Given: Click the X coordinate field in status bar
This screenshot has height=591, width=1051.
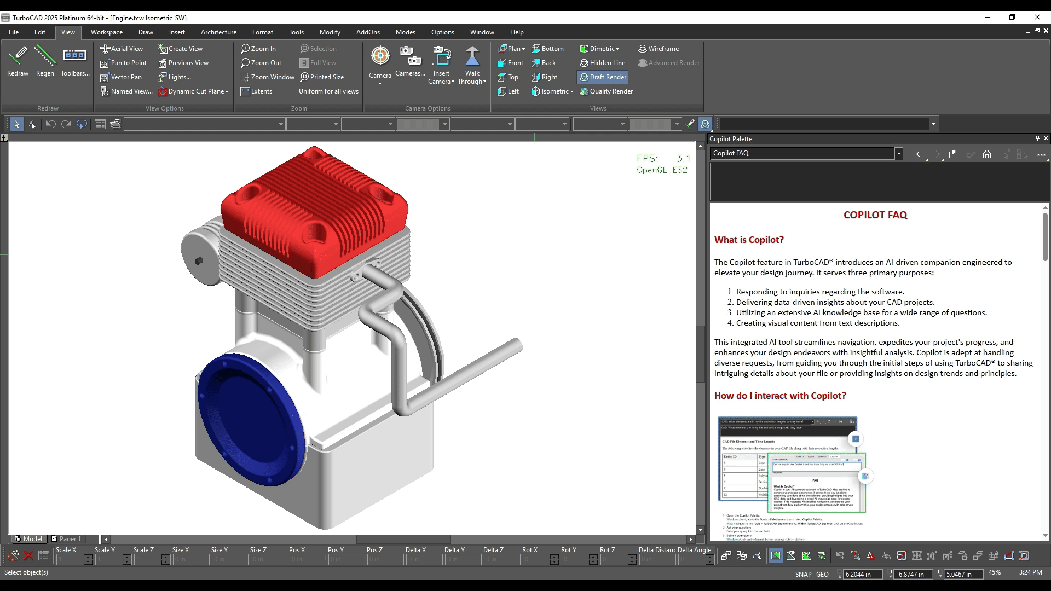Looking at the screenshot, I should click(863, 574).
